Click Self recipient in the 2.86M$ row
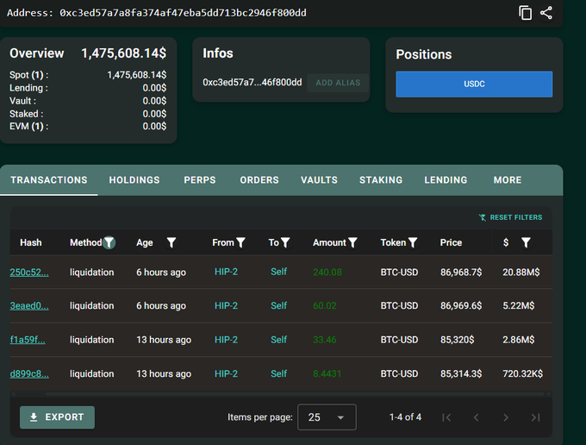The image size is (586, 445). point(279,340)
